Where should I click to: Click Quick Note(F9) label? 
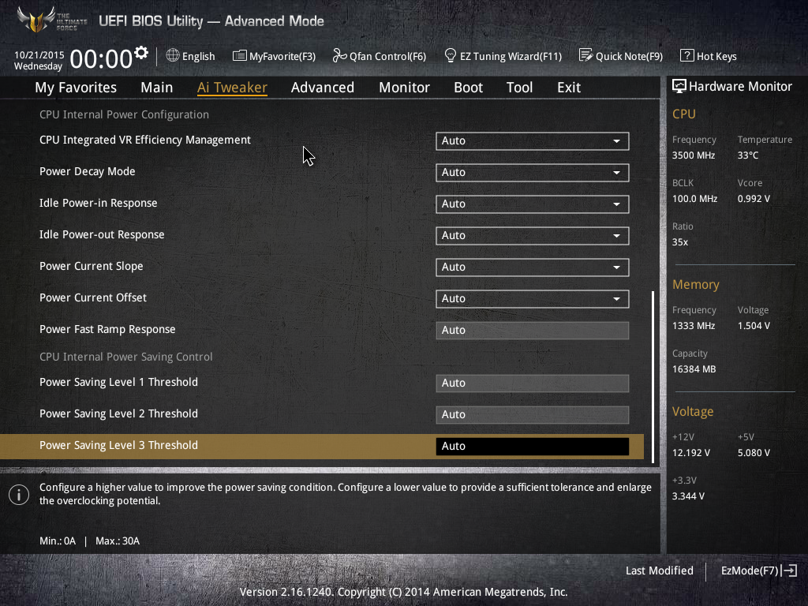pos(629,56)
